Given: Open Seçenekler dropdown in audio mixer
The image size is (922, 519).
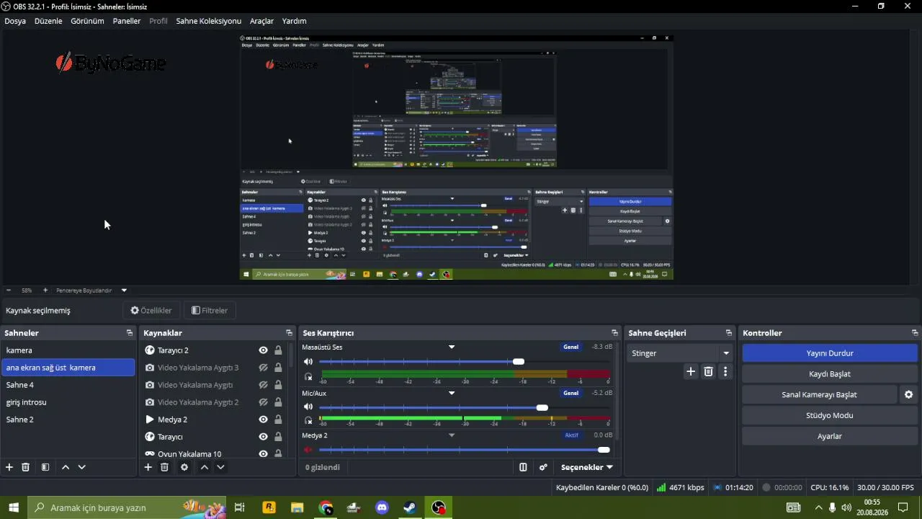Looking at the screenshot, I should click(586, 467).
